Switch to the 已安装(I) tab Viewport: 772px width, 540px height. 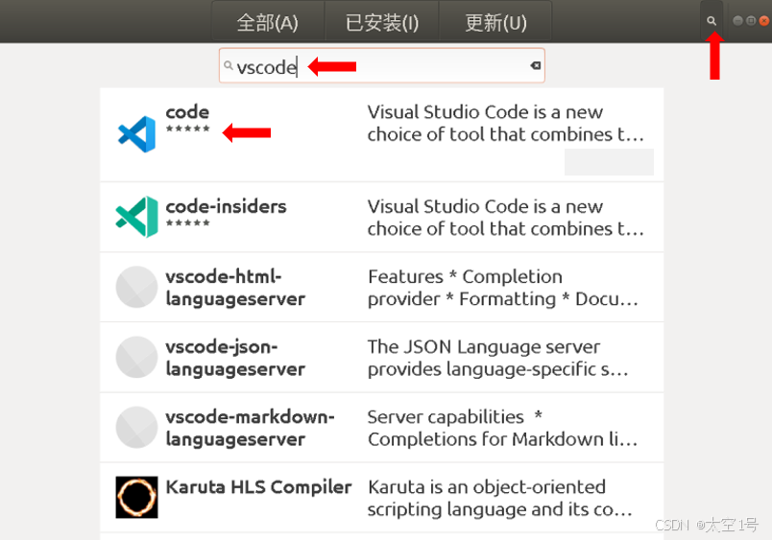pos(381,22)
